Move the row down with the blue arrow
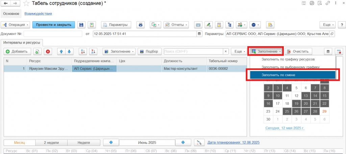 (x=69, y=52)
